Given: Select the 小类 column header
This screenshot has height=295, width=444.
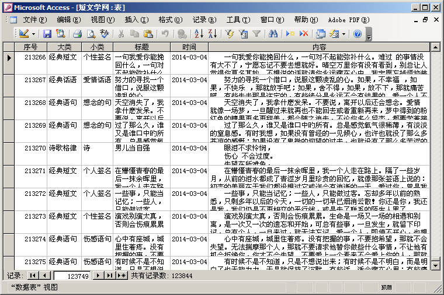Looking at the screenshot, I should (98, 47).
